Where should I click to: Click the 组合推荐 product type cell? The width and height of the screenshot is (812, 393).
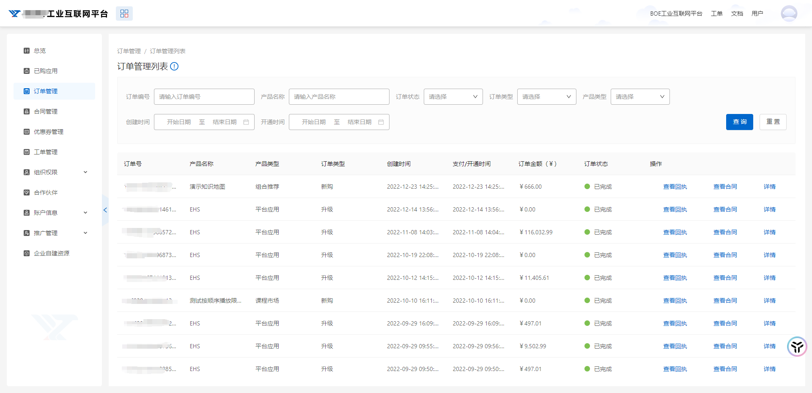coord(267,187)
